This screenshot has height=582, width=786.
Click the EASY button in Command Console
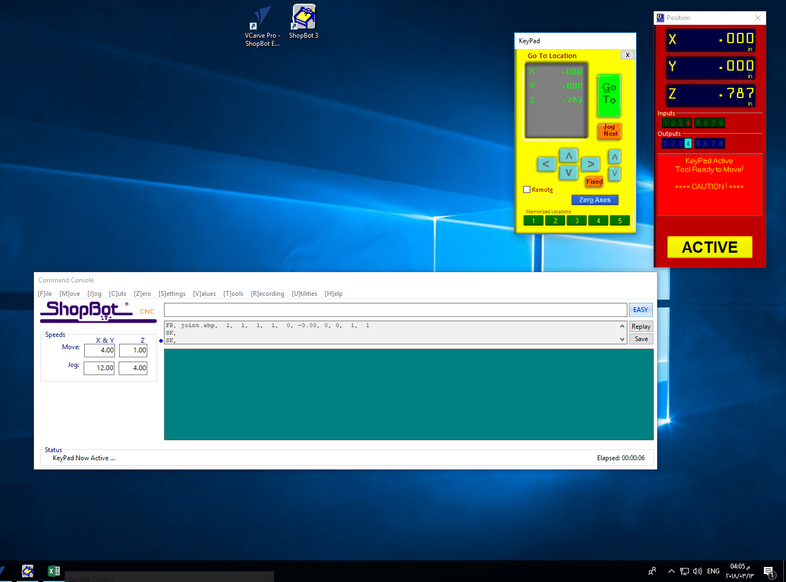click(x=641, y=310)
